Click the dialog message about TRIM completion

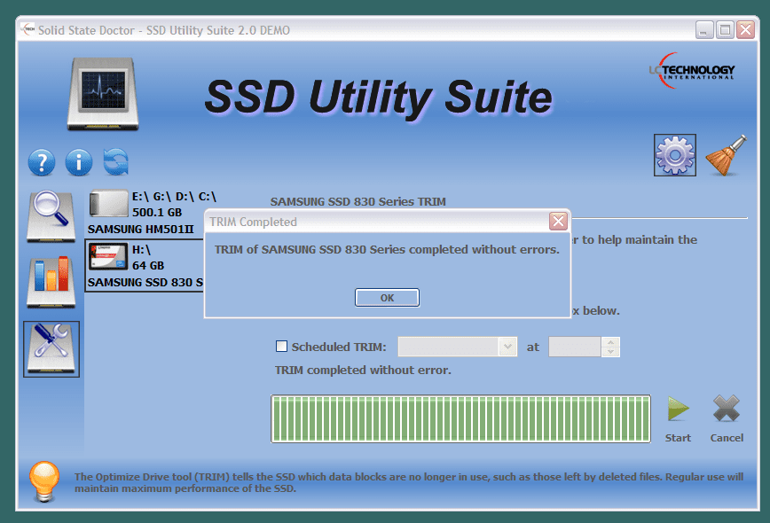[x=387, y=250]
